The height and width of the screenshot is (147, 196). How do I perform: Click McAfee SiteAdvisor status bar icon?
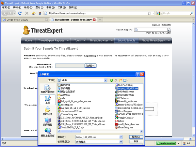167,143
